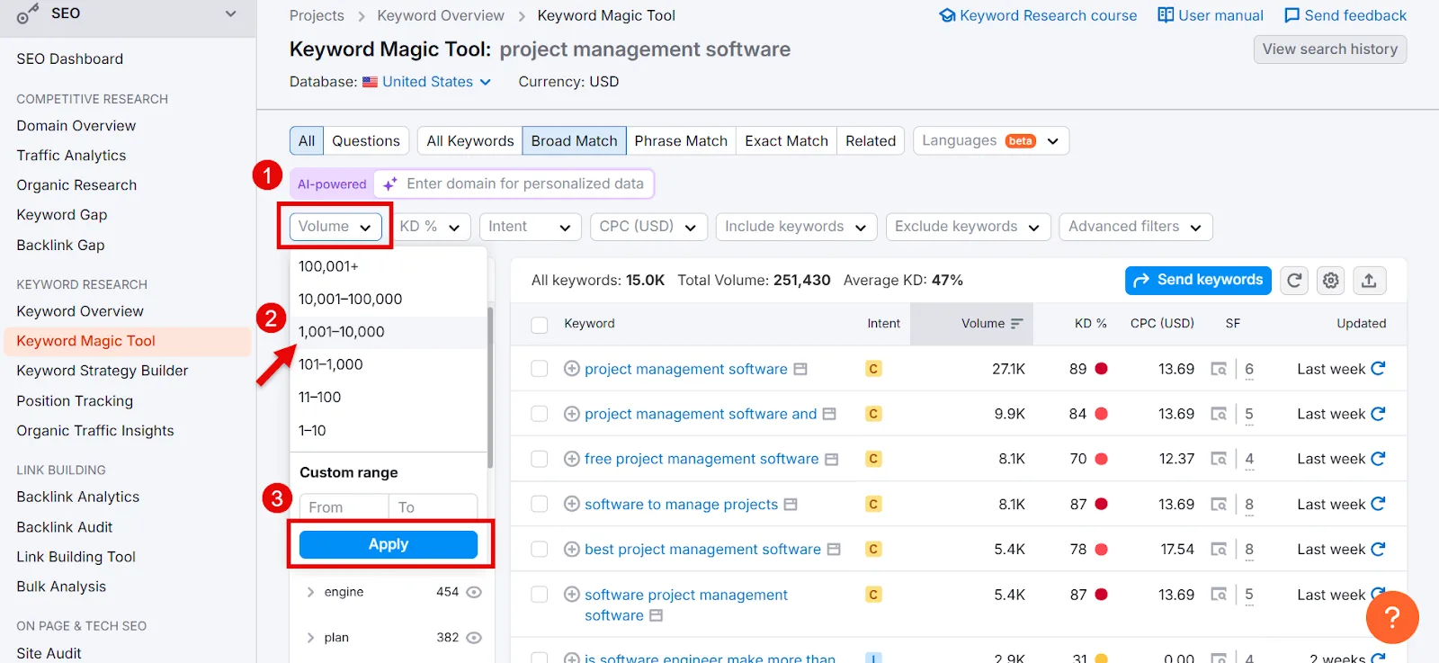This screenshot has height=663, width=1439.
Task: Sort by Volume column header
Action: [971, 324]
